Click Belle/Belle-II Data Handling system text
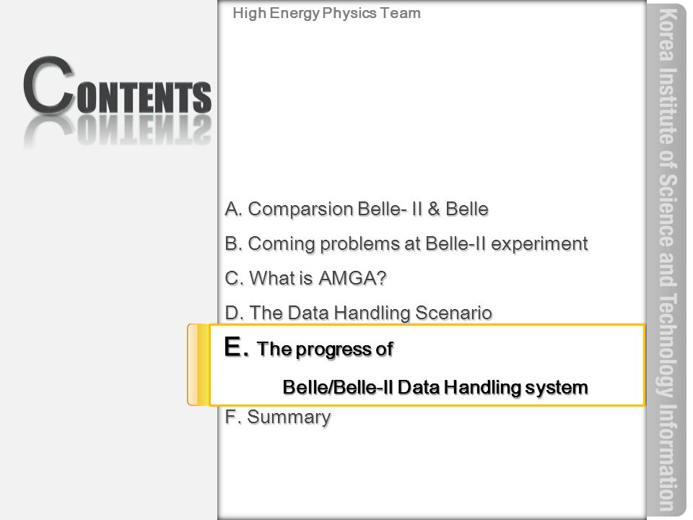This screenshot has width=693, height=520. coord(435,387)
